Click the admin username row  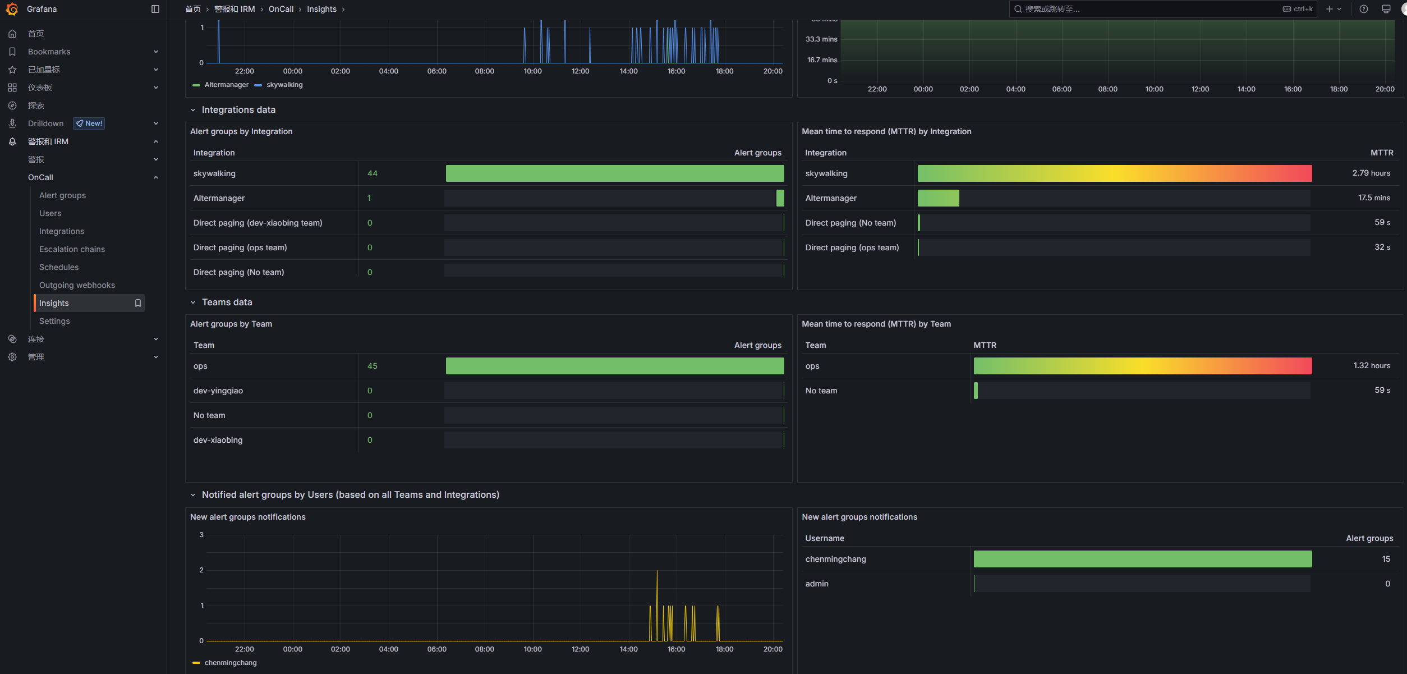(x=1100, y=584)
